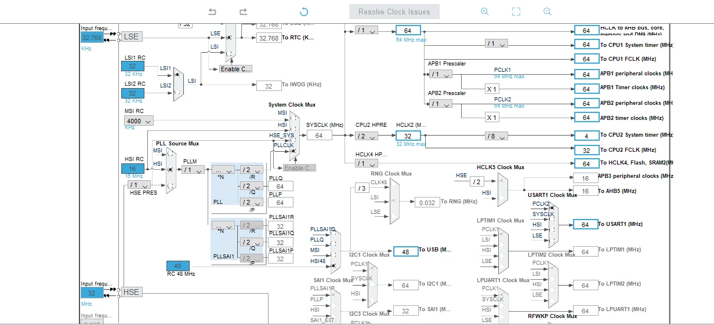Screen dimensions: 714x325
Task: Zoom in with the magnifier plus icon
Action: pyautogui.click(x=485, y=12)
